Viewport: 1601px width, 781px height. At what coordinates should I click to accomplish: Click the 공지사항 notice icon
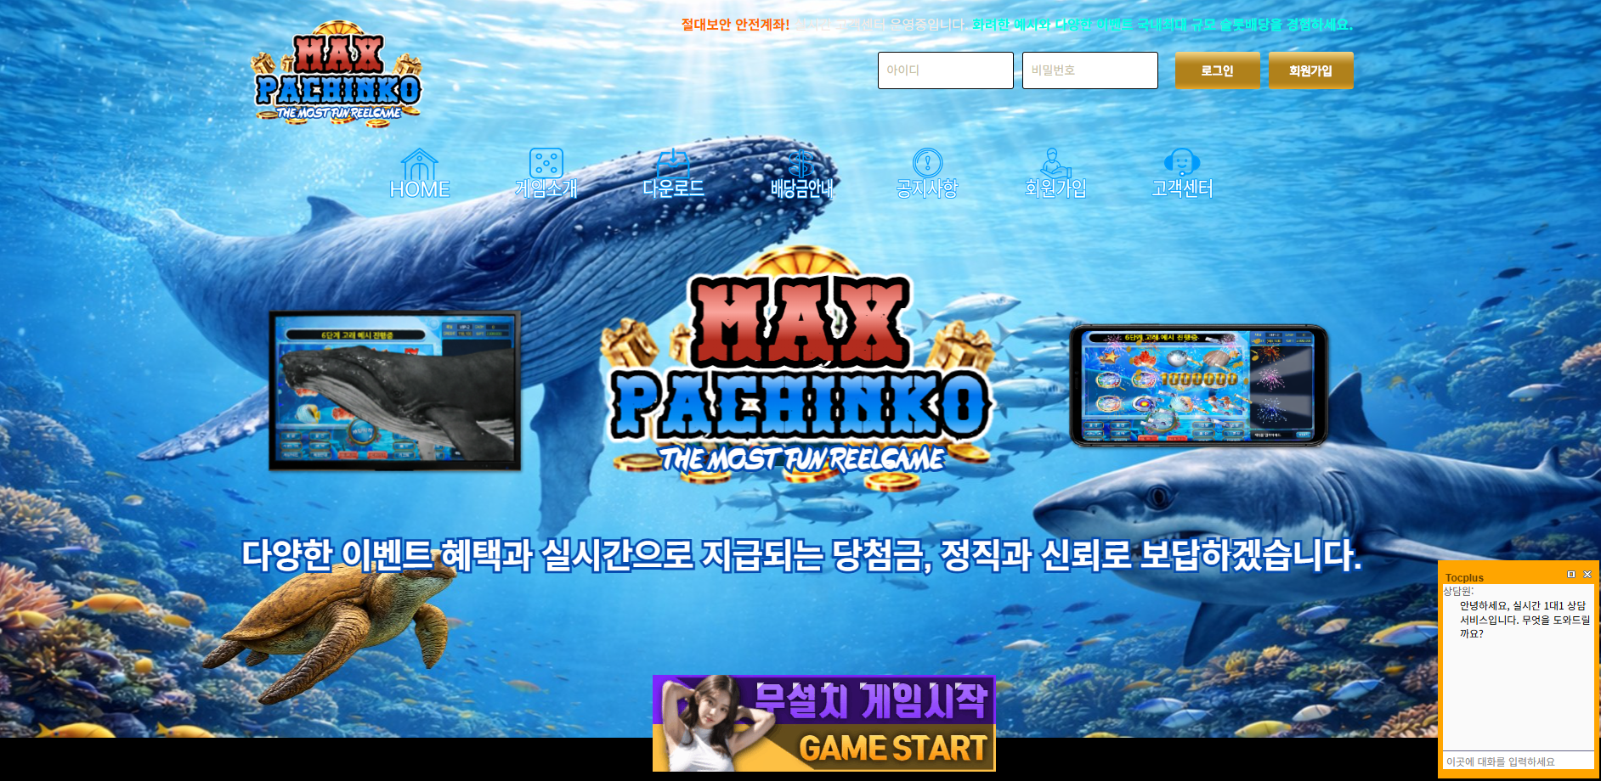pyautogui.click(x=927, y=162)
